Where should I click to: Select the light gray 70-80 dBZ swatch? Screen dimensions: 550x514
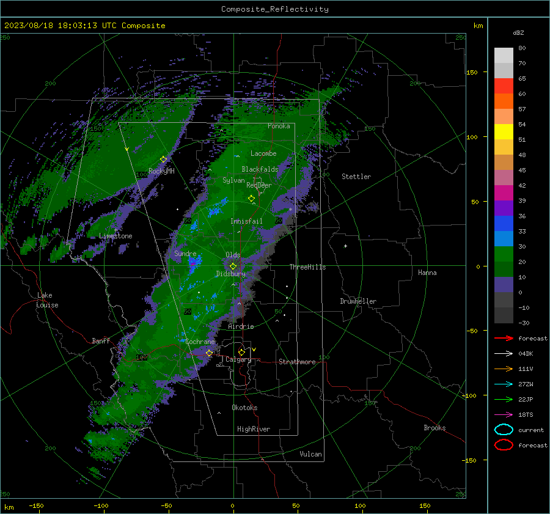[504, 56]
